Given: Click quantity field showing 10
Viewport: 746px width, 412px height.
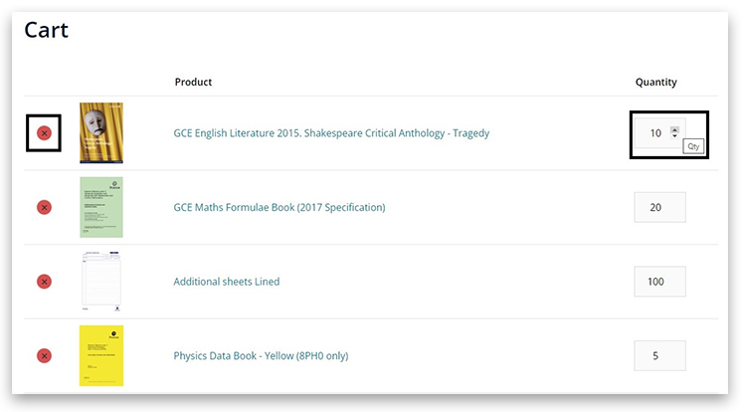Looking at the screenshot, I should coord(653,133).
